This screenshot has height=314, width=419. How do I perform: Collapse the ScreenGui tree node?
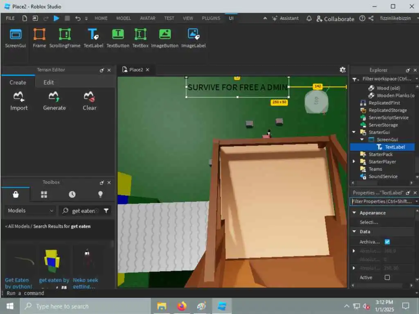[x=362, y=139]
